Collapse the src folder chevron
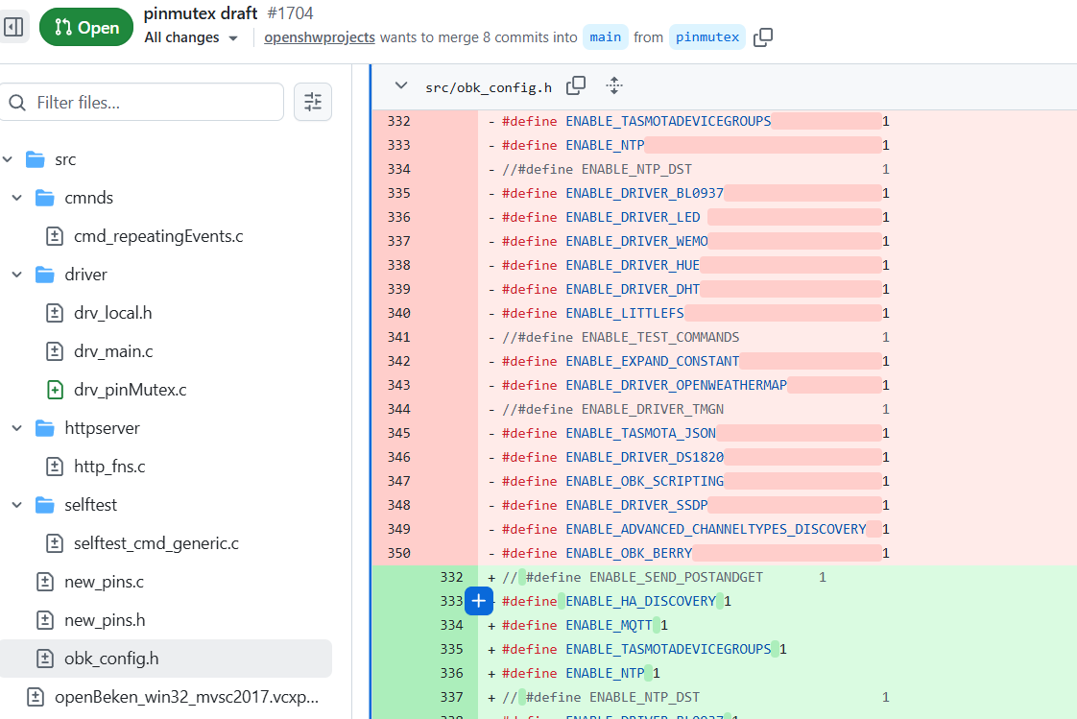Image resolution: width=1077 pixels, height=719 pixels. click(x=8, y=159)
